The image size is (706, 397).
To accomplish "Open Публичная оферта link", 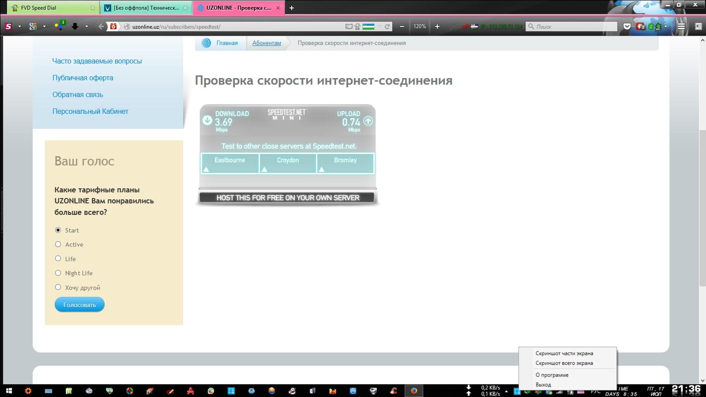I will pyautogui.click(x=83, y=78).
